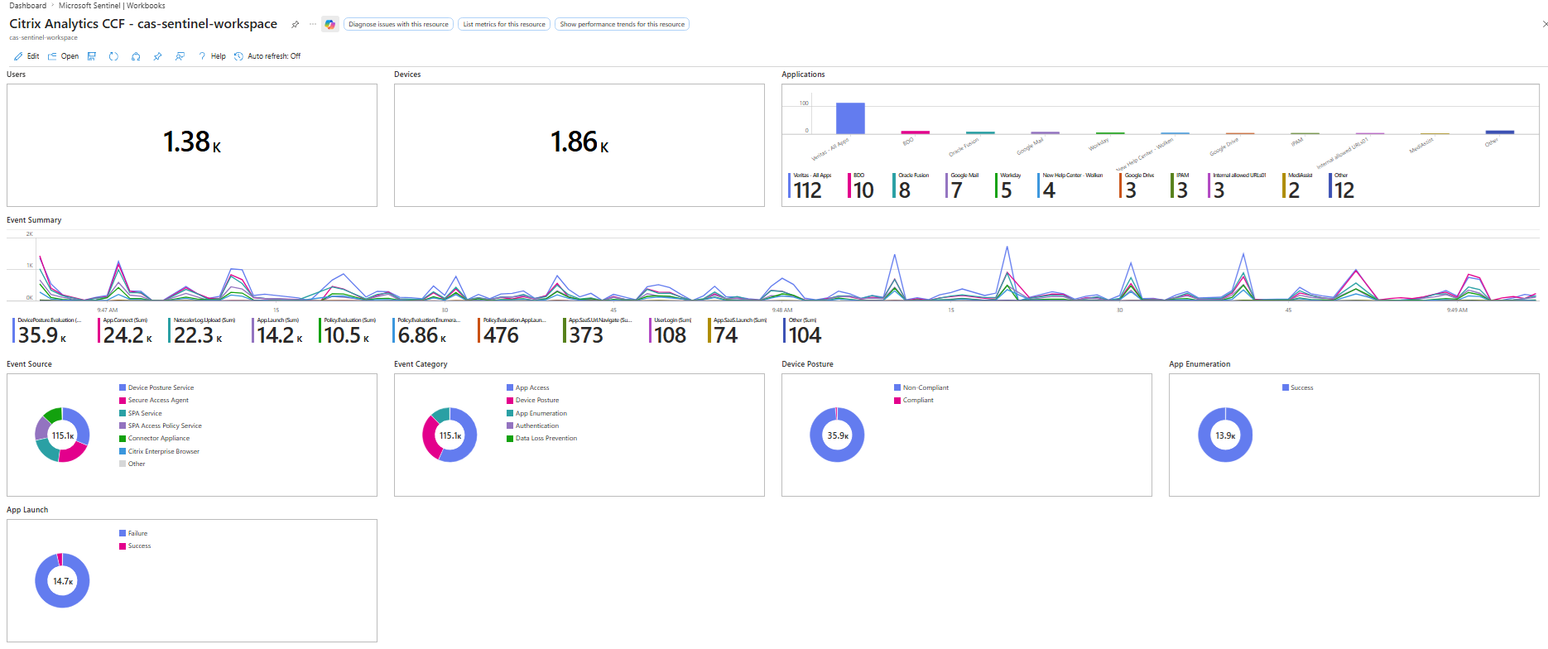Click the MediAssist 2 value

pyautogui.click(x=1294, y=190)
